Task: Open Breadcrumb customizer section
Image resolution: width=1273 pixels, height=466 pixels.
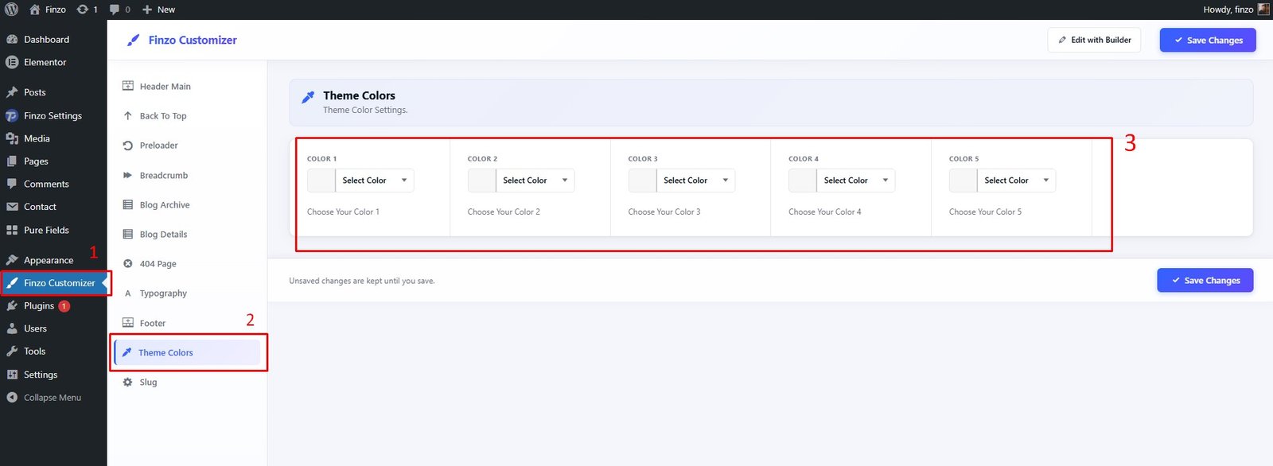Action: 188,175
